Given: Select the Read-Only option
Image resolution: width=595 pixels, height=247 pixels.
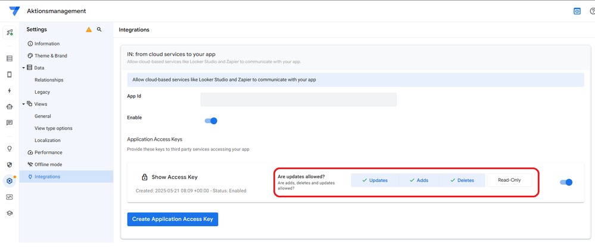Looking at the screenshot, I should tap(509, 180).
